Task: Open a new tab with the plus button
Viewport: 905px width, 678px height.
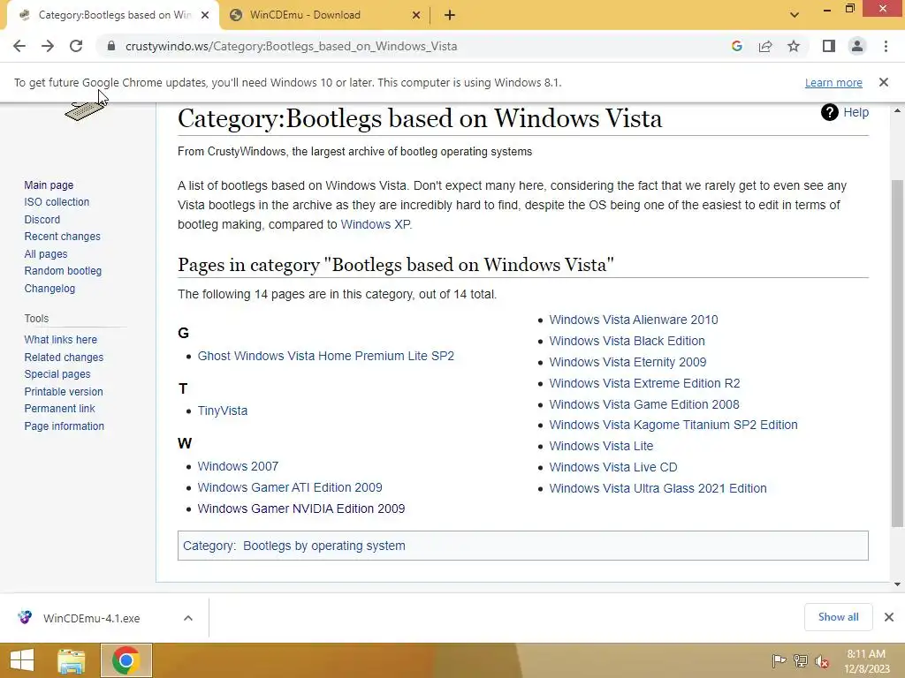Action: 450,15
